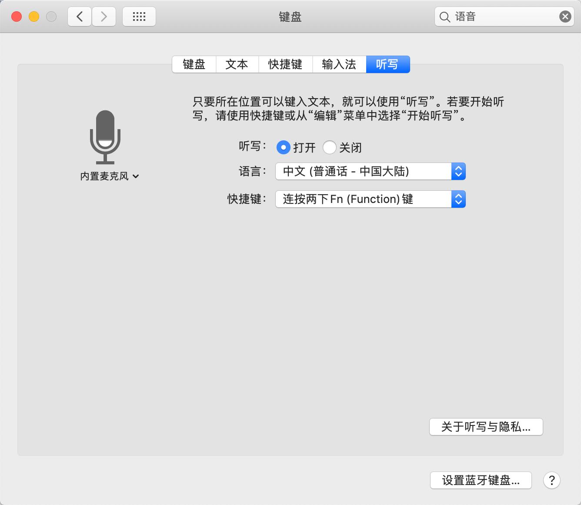Click the magnifier icon in search field

point(444,17)
